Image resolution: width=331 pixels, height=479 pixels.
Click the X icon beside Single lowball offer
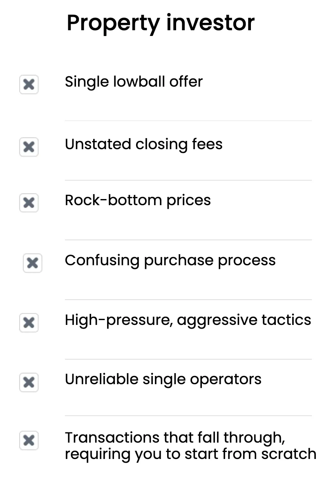pos(29,85)
